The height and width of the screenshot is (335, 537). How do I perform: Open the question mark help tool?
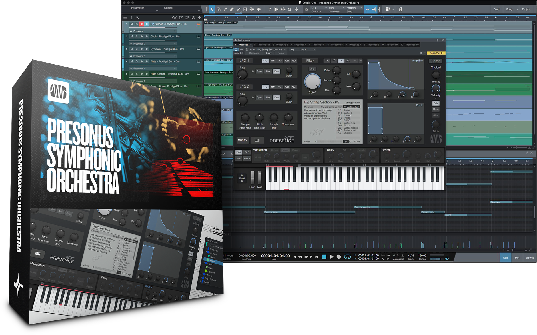pos(270,9)
